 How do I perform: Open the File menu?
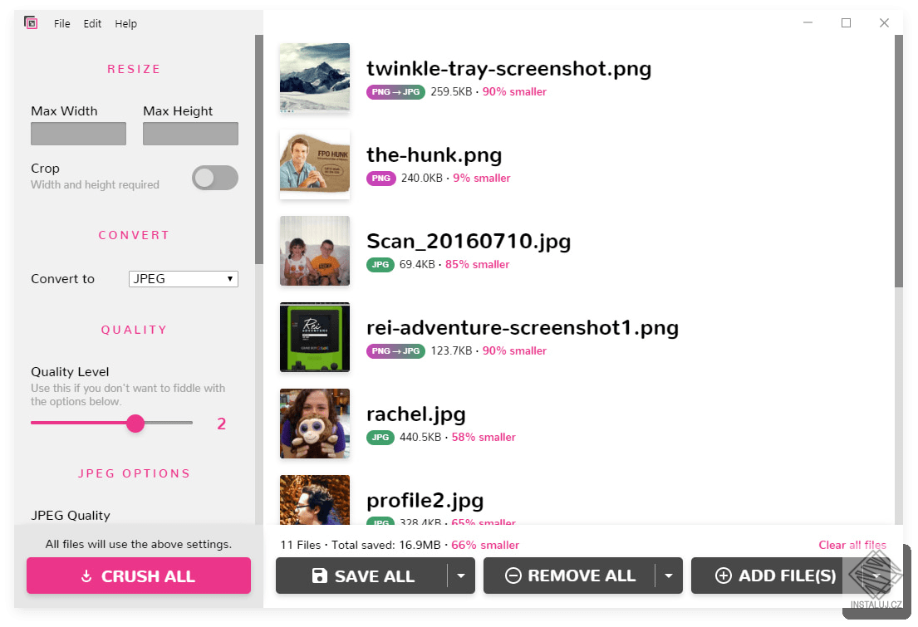coord(62,23)
